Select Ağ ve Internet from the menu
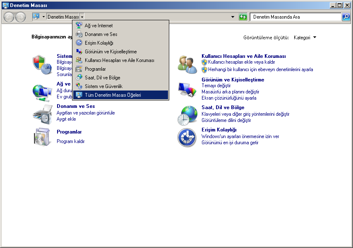The image size is (353, 248). (x=121, y=25)
